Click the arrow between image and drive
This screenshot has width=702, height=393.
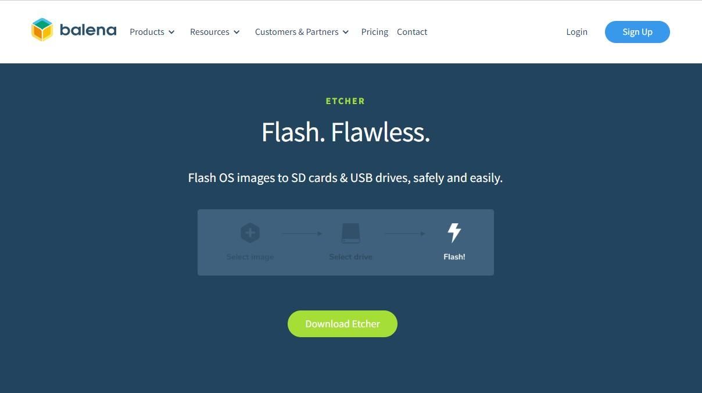coord(302,234)
